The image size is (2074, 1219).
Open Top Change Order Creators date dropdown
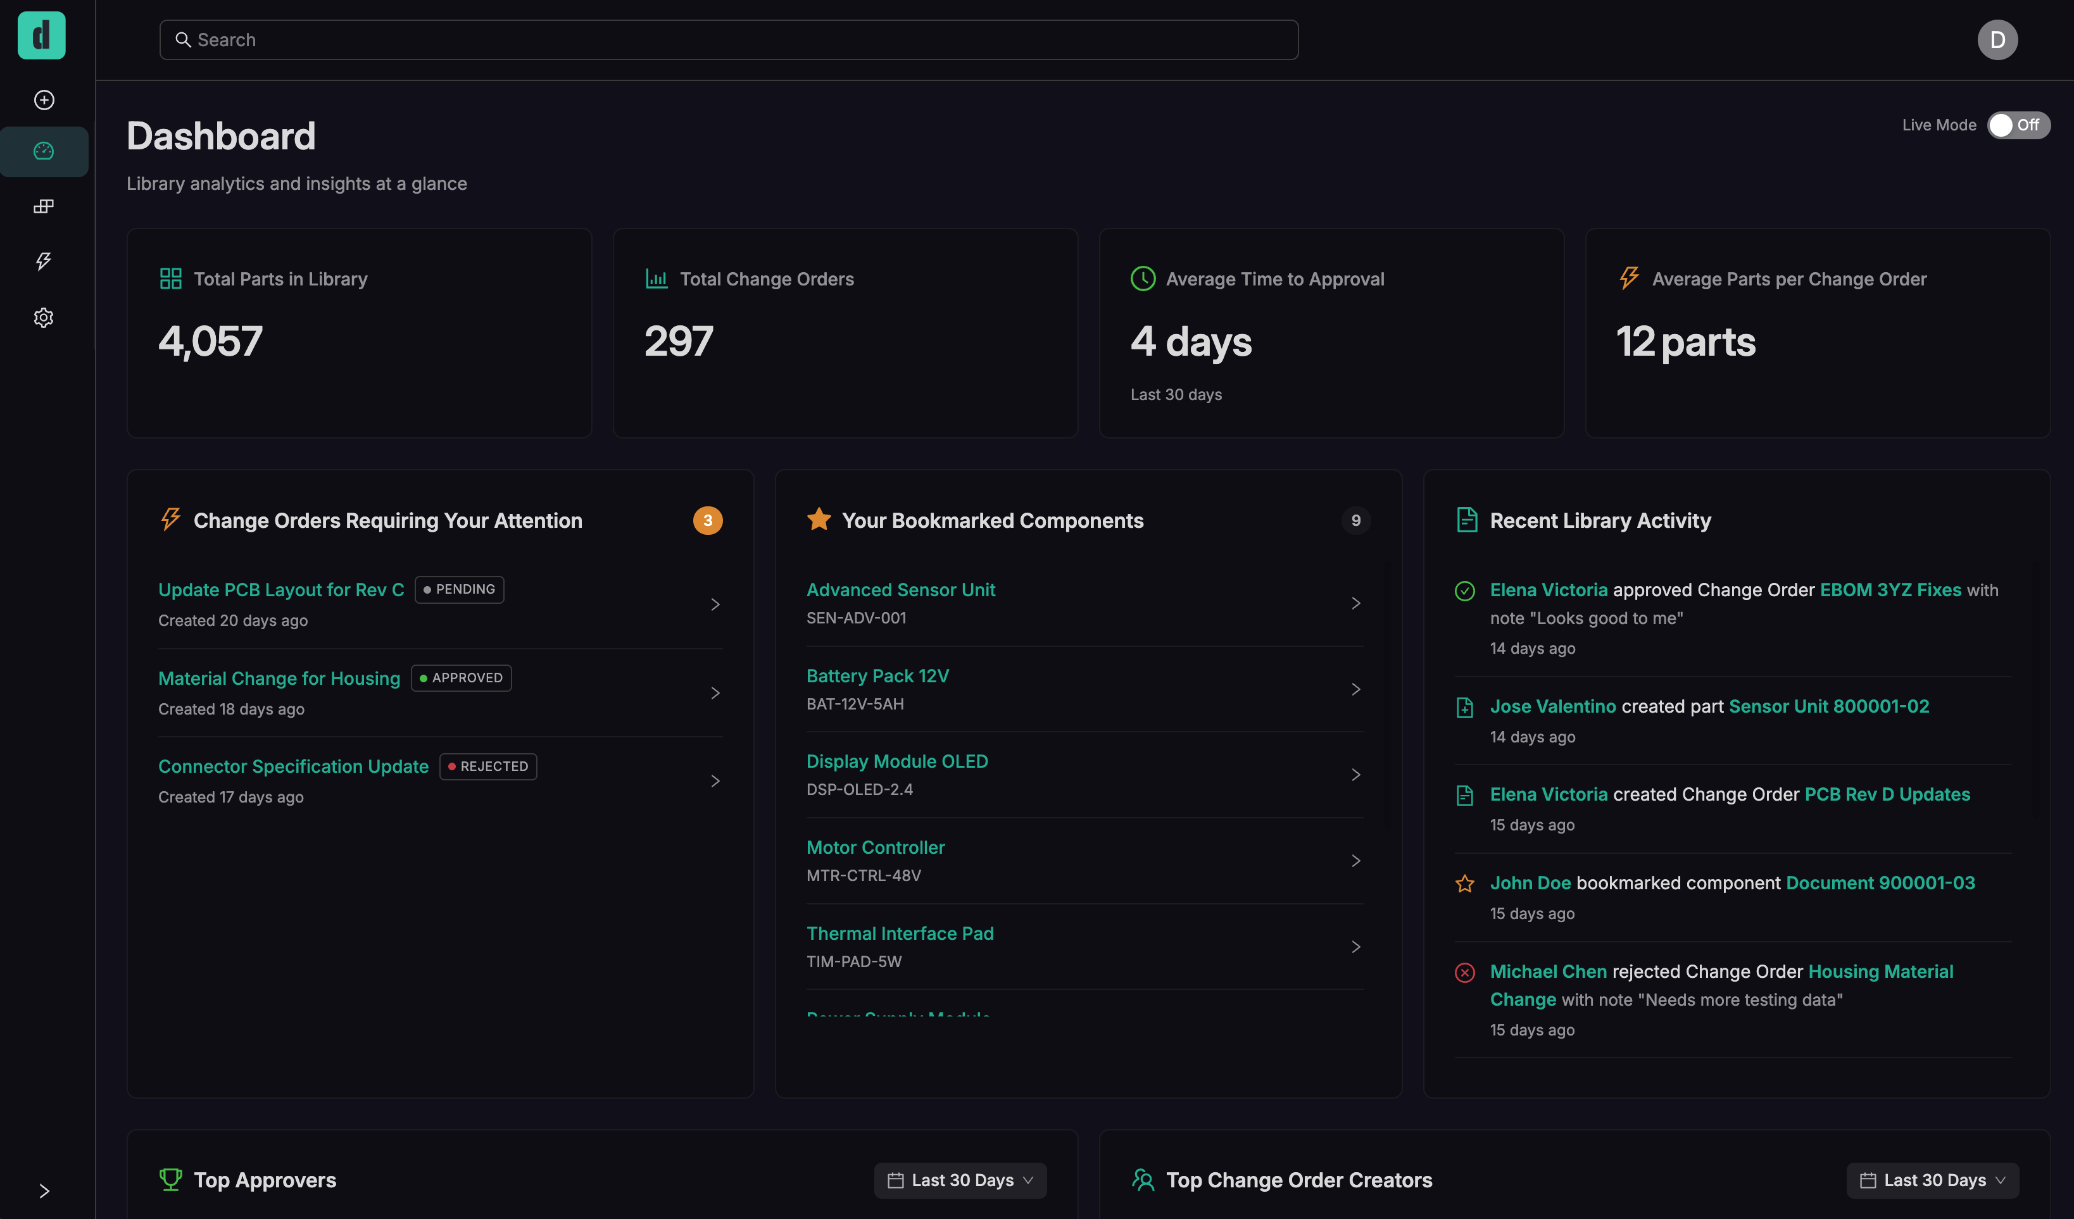pos(1932,1180)
